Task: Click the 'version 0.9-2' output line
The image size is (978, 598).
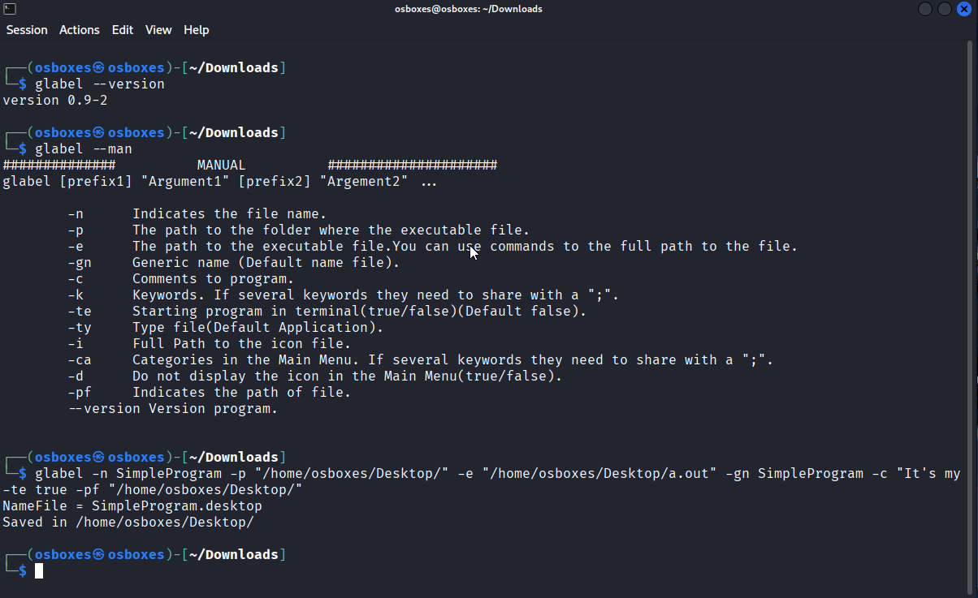Action: (54, 100)
